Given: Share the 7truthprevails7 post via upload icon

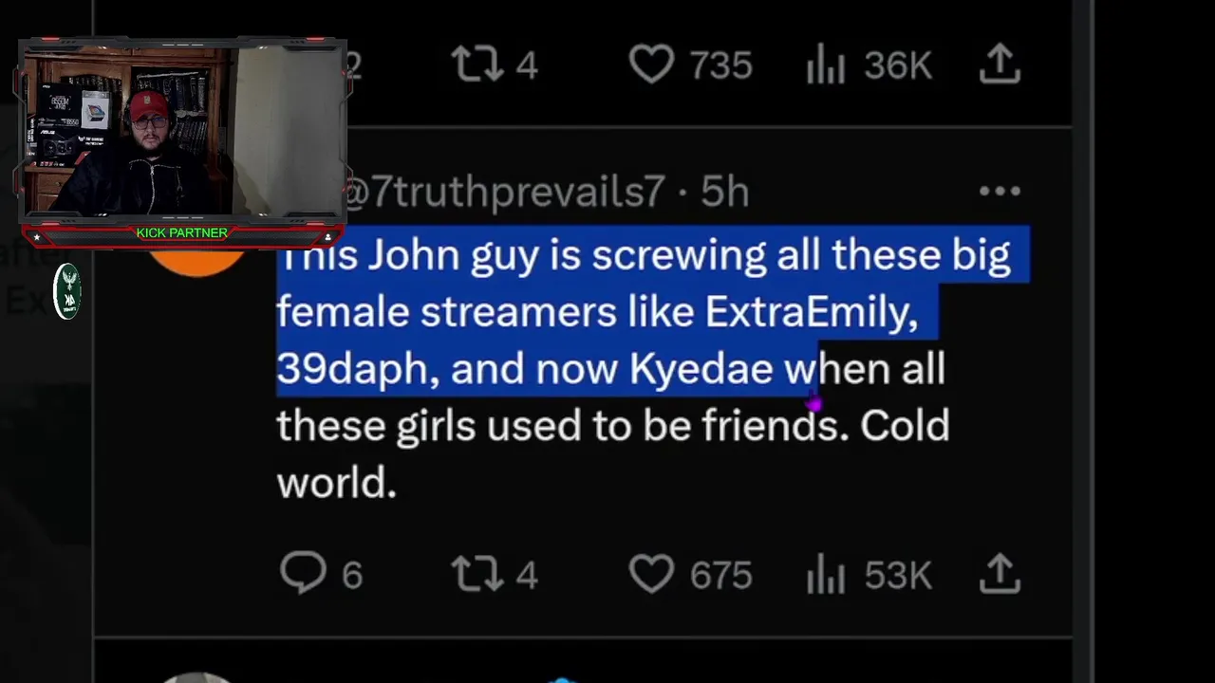Looking at the screenshot, I should pos(1000,573).
